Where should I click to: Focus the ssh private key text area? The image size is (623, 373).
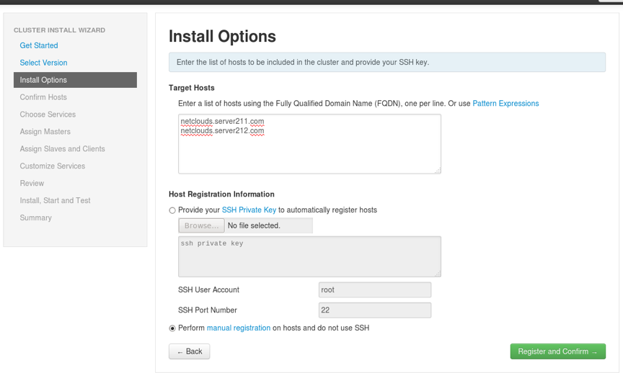(x=309, y=256)
